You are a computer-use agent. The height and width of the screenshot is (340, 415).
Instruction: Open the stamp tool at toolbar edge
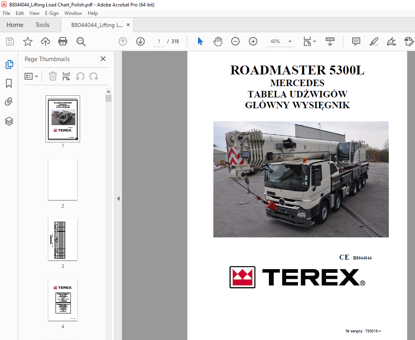409,41
